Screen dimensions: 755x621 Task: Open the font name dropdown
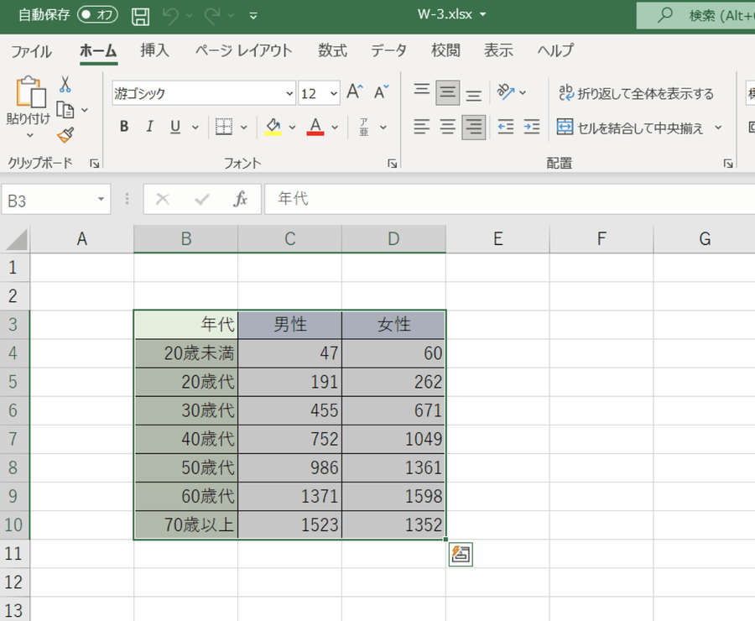(x=289, y=93)
